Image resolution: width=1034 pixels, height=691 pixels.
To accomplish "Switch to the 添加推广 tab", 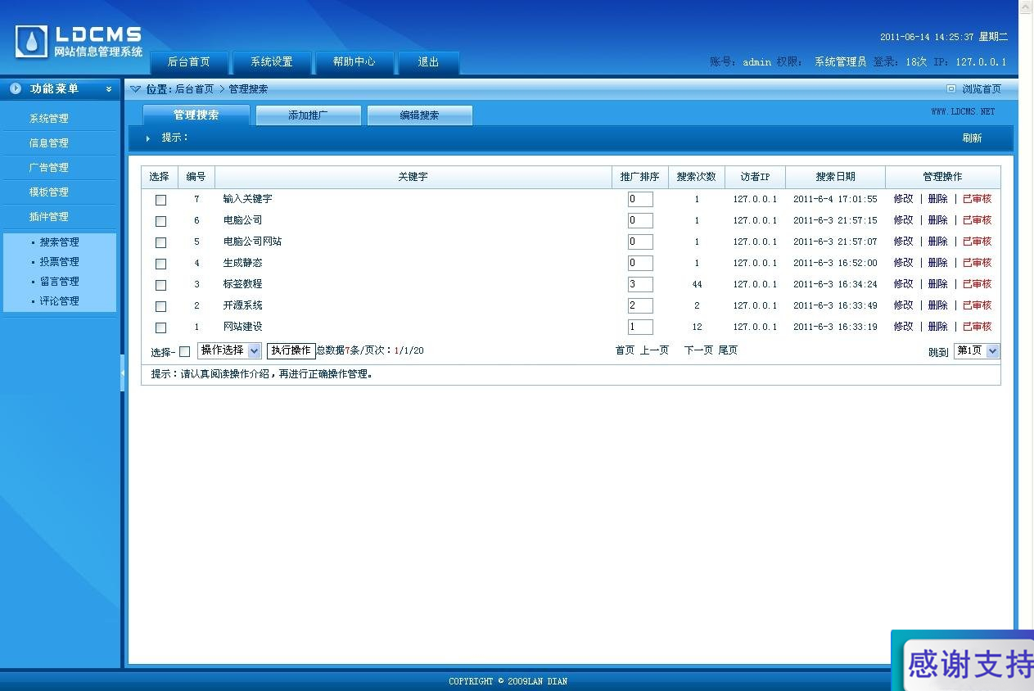I will (x=308, y=115).
